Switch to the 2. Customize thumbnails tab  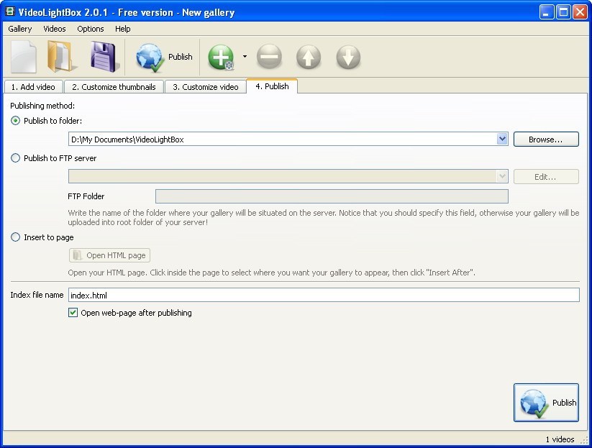tap(114, 87)
